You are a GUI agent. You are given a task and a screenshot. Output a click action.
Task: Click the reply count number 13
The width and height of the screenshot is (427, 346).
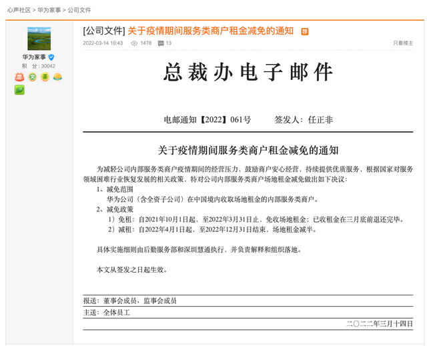169,43
